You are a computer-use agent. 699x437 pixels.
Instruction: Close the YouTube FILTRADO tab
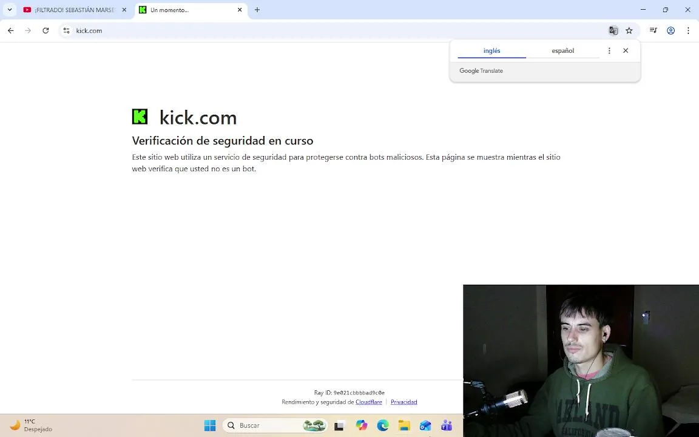point(124,10)
